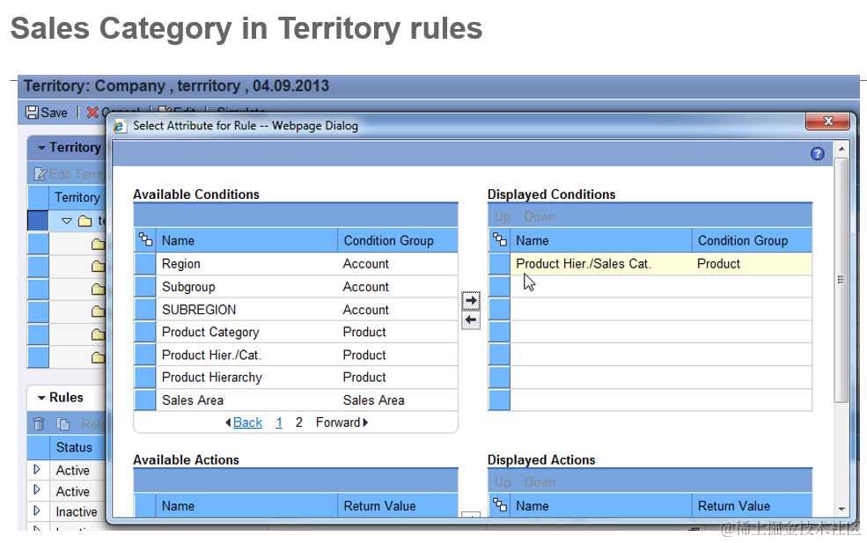Screen dimensions: 867x543
Task: Click select-all icon in Displayed Actions header
Action: 500,505
